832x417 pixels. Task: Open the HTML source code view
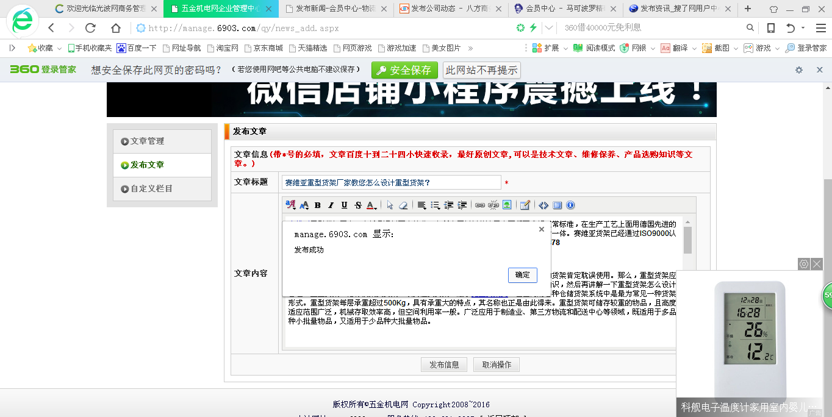(x=543, y=205)
